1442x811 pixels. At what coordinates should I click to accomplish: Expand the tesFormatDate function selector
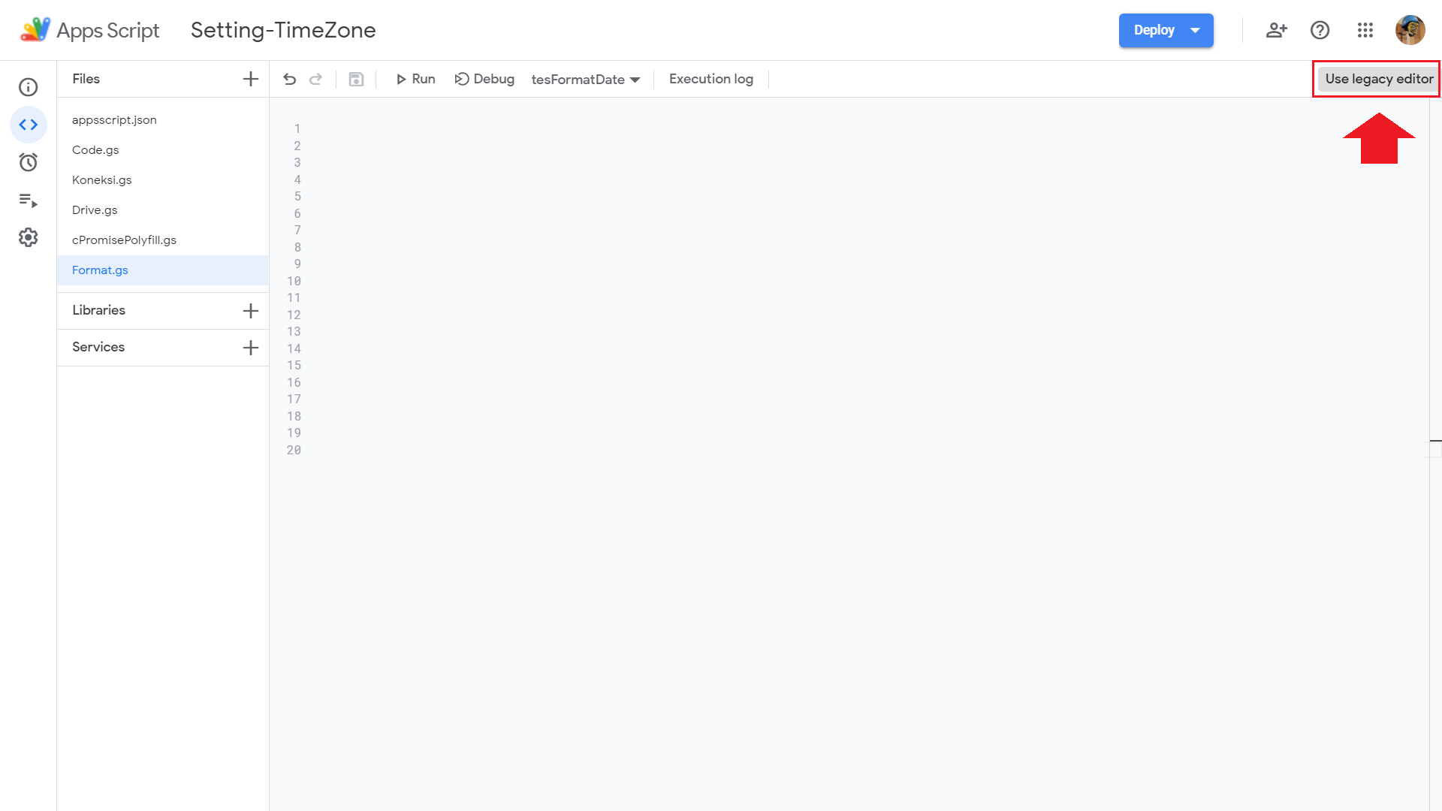tap(637, 79)
